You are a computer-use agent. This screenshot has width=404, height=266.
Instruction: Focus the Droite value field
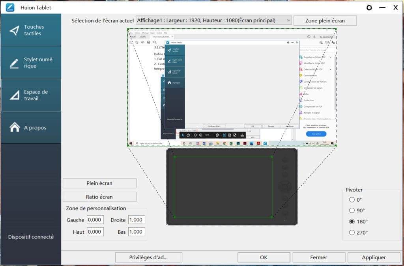pos(137,219)
